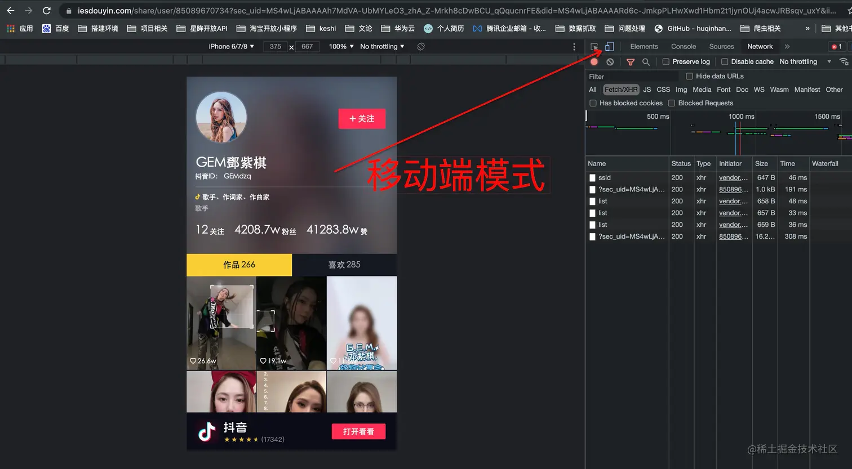Stop recording network log

594,61
